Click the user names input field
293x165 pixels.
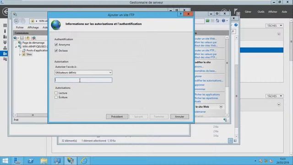83,80
